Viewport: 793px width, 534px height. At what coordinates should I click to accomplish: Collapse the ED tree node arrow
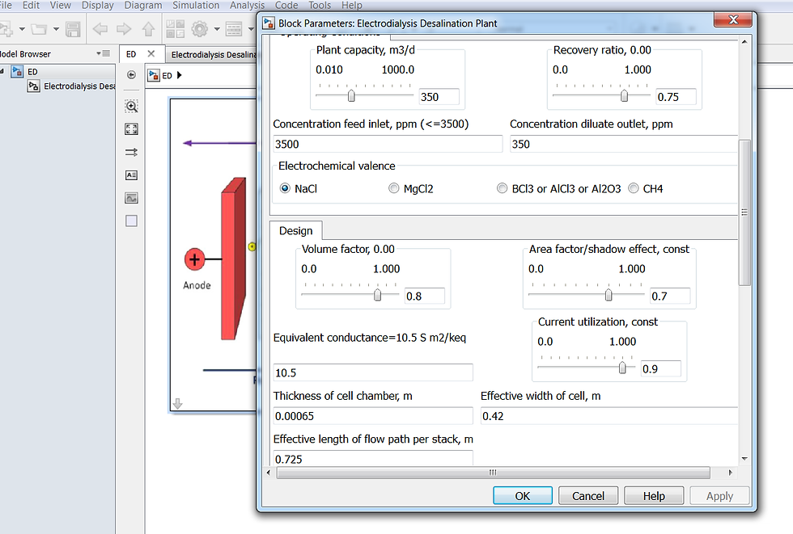tap(2, 71)
